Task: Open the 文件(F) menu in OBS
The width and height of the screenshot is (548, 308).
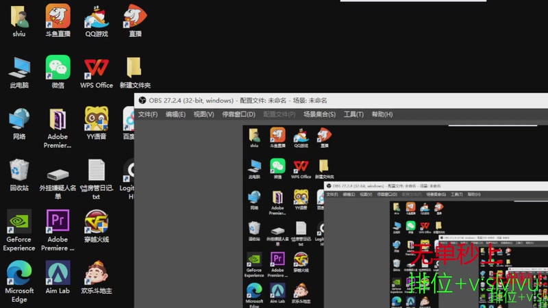Action: (x=148, y=114)
